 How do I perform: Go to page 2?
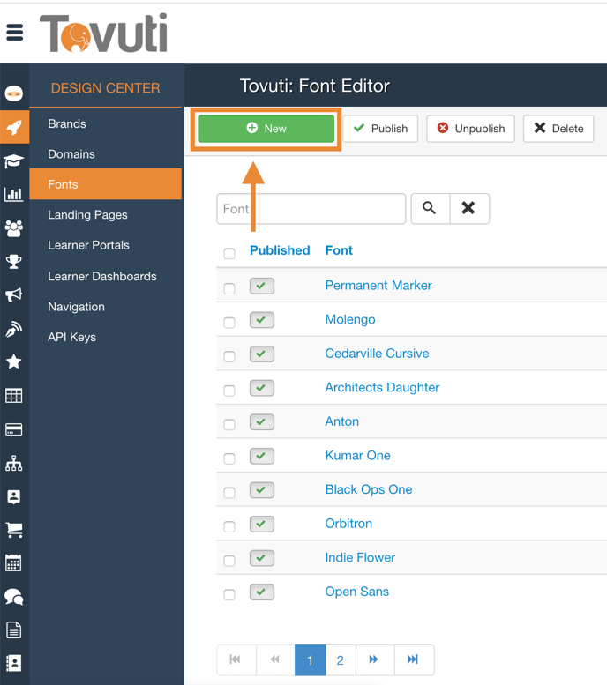coord(341,659)
